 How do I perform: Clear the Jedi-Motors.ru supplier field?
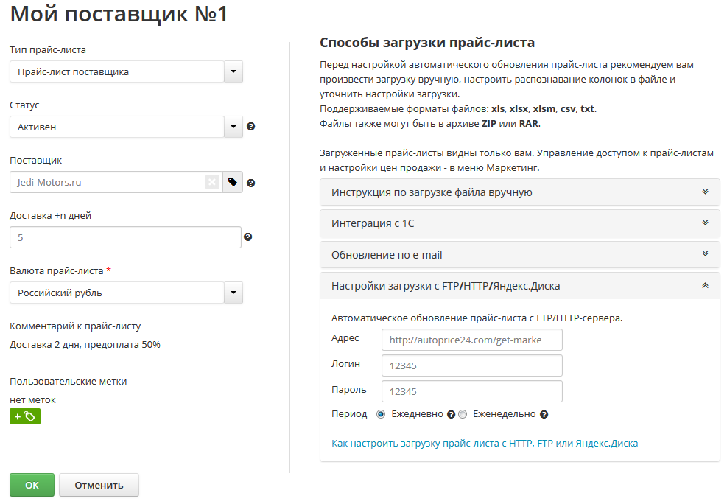(212, 182)
